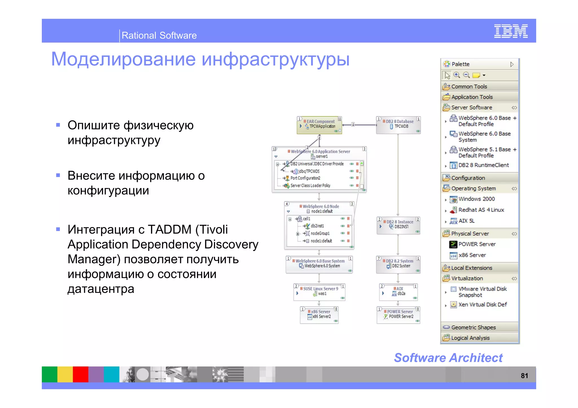578x408 pixels.
Task: Select DB2 8 RuntimeClient palette item
Action: tap(479, 165)
